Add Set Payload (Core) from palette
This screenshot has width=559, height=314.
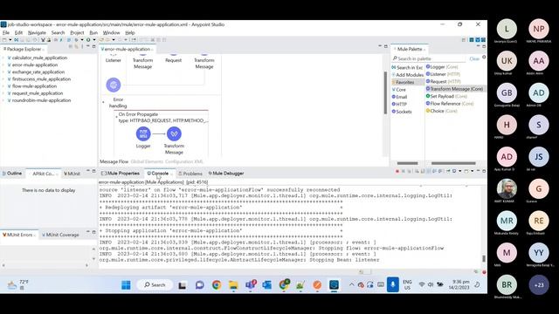446,96
